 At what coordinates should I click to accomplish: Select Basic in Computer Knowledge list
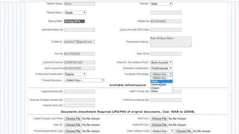161,81
